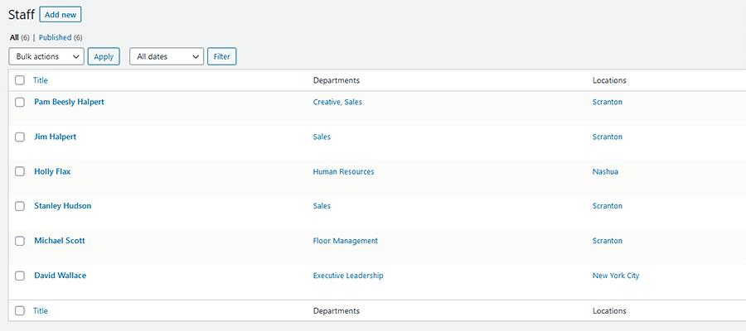Toggle the select-all checkbox in header
The width and height of the screenshot is (746, 331).
[20, 80]
